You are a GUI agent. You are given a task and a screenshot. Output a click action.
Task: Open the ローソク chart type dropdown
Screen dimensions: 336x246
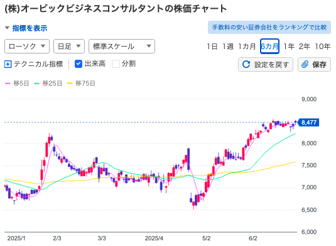[x=27, y=46]
